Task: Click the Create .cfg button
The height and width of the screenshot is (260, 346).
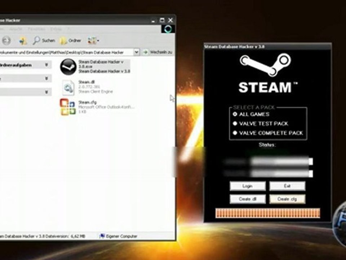Action: pyautogui.click(x=287, y=199)
